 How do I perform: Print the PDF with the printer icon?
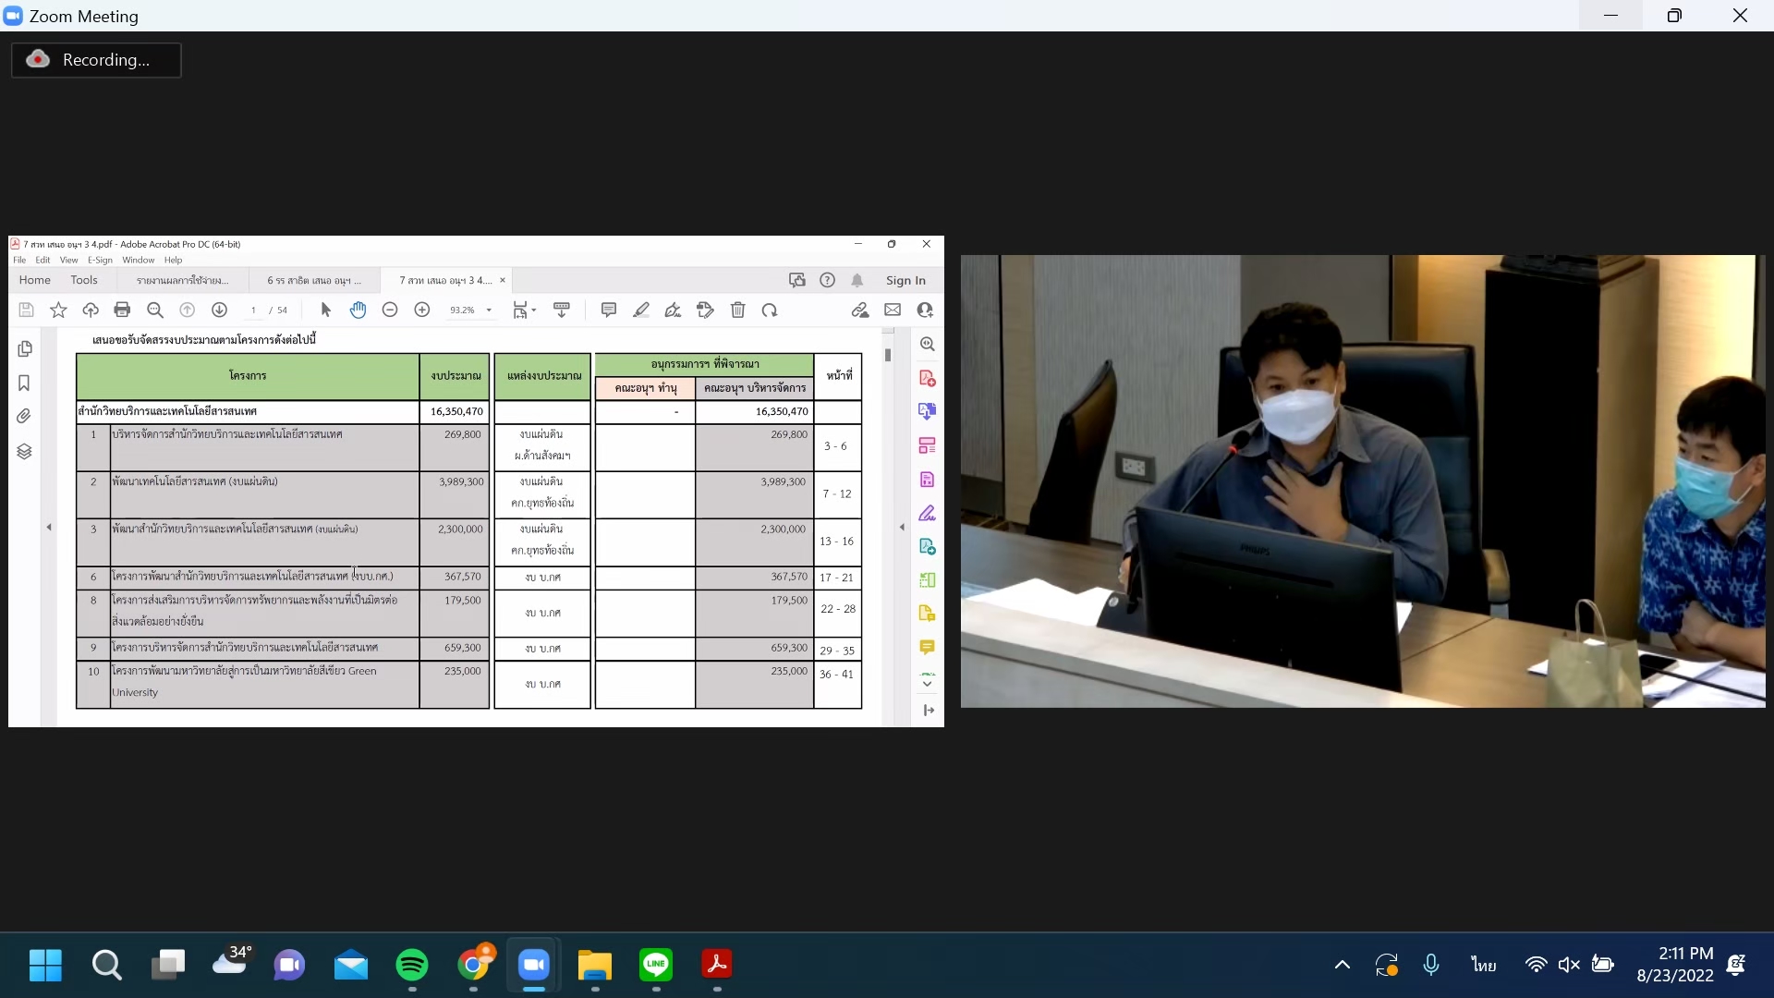tap(122, 310)
